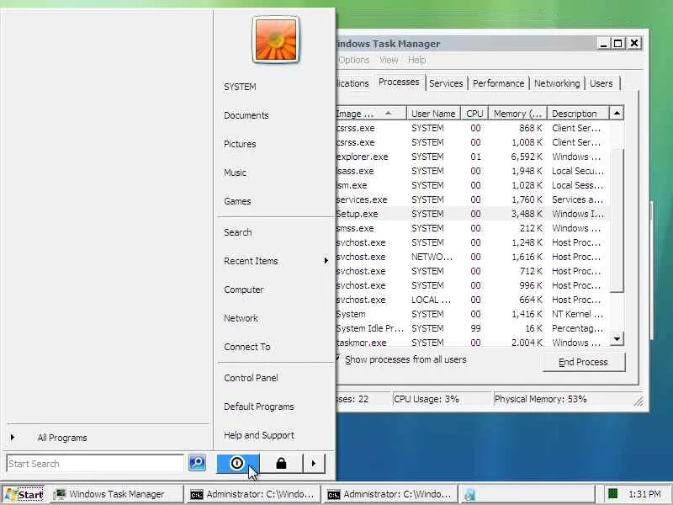The width and height of the screenshot is (673, 505).
Task: Select svchost.exe row with NETWO... user
Action: 472,257
